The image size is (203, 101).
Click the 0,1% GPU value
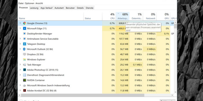point(166,34)
